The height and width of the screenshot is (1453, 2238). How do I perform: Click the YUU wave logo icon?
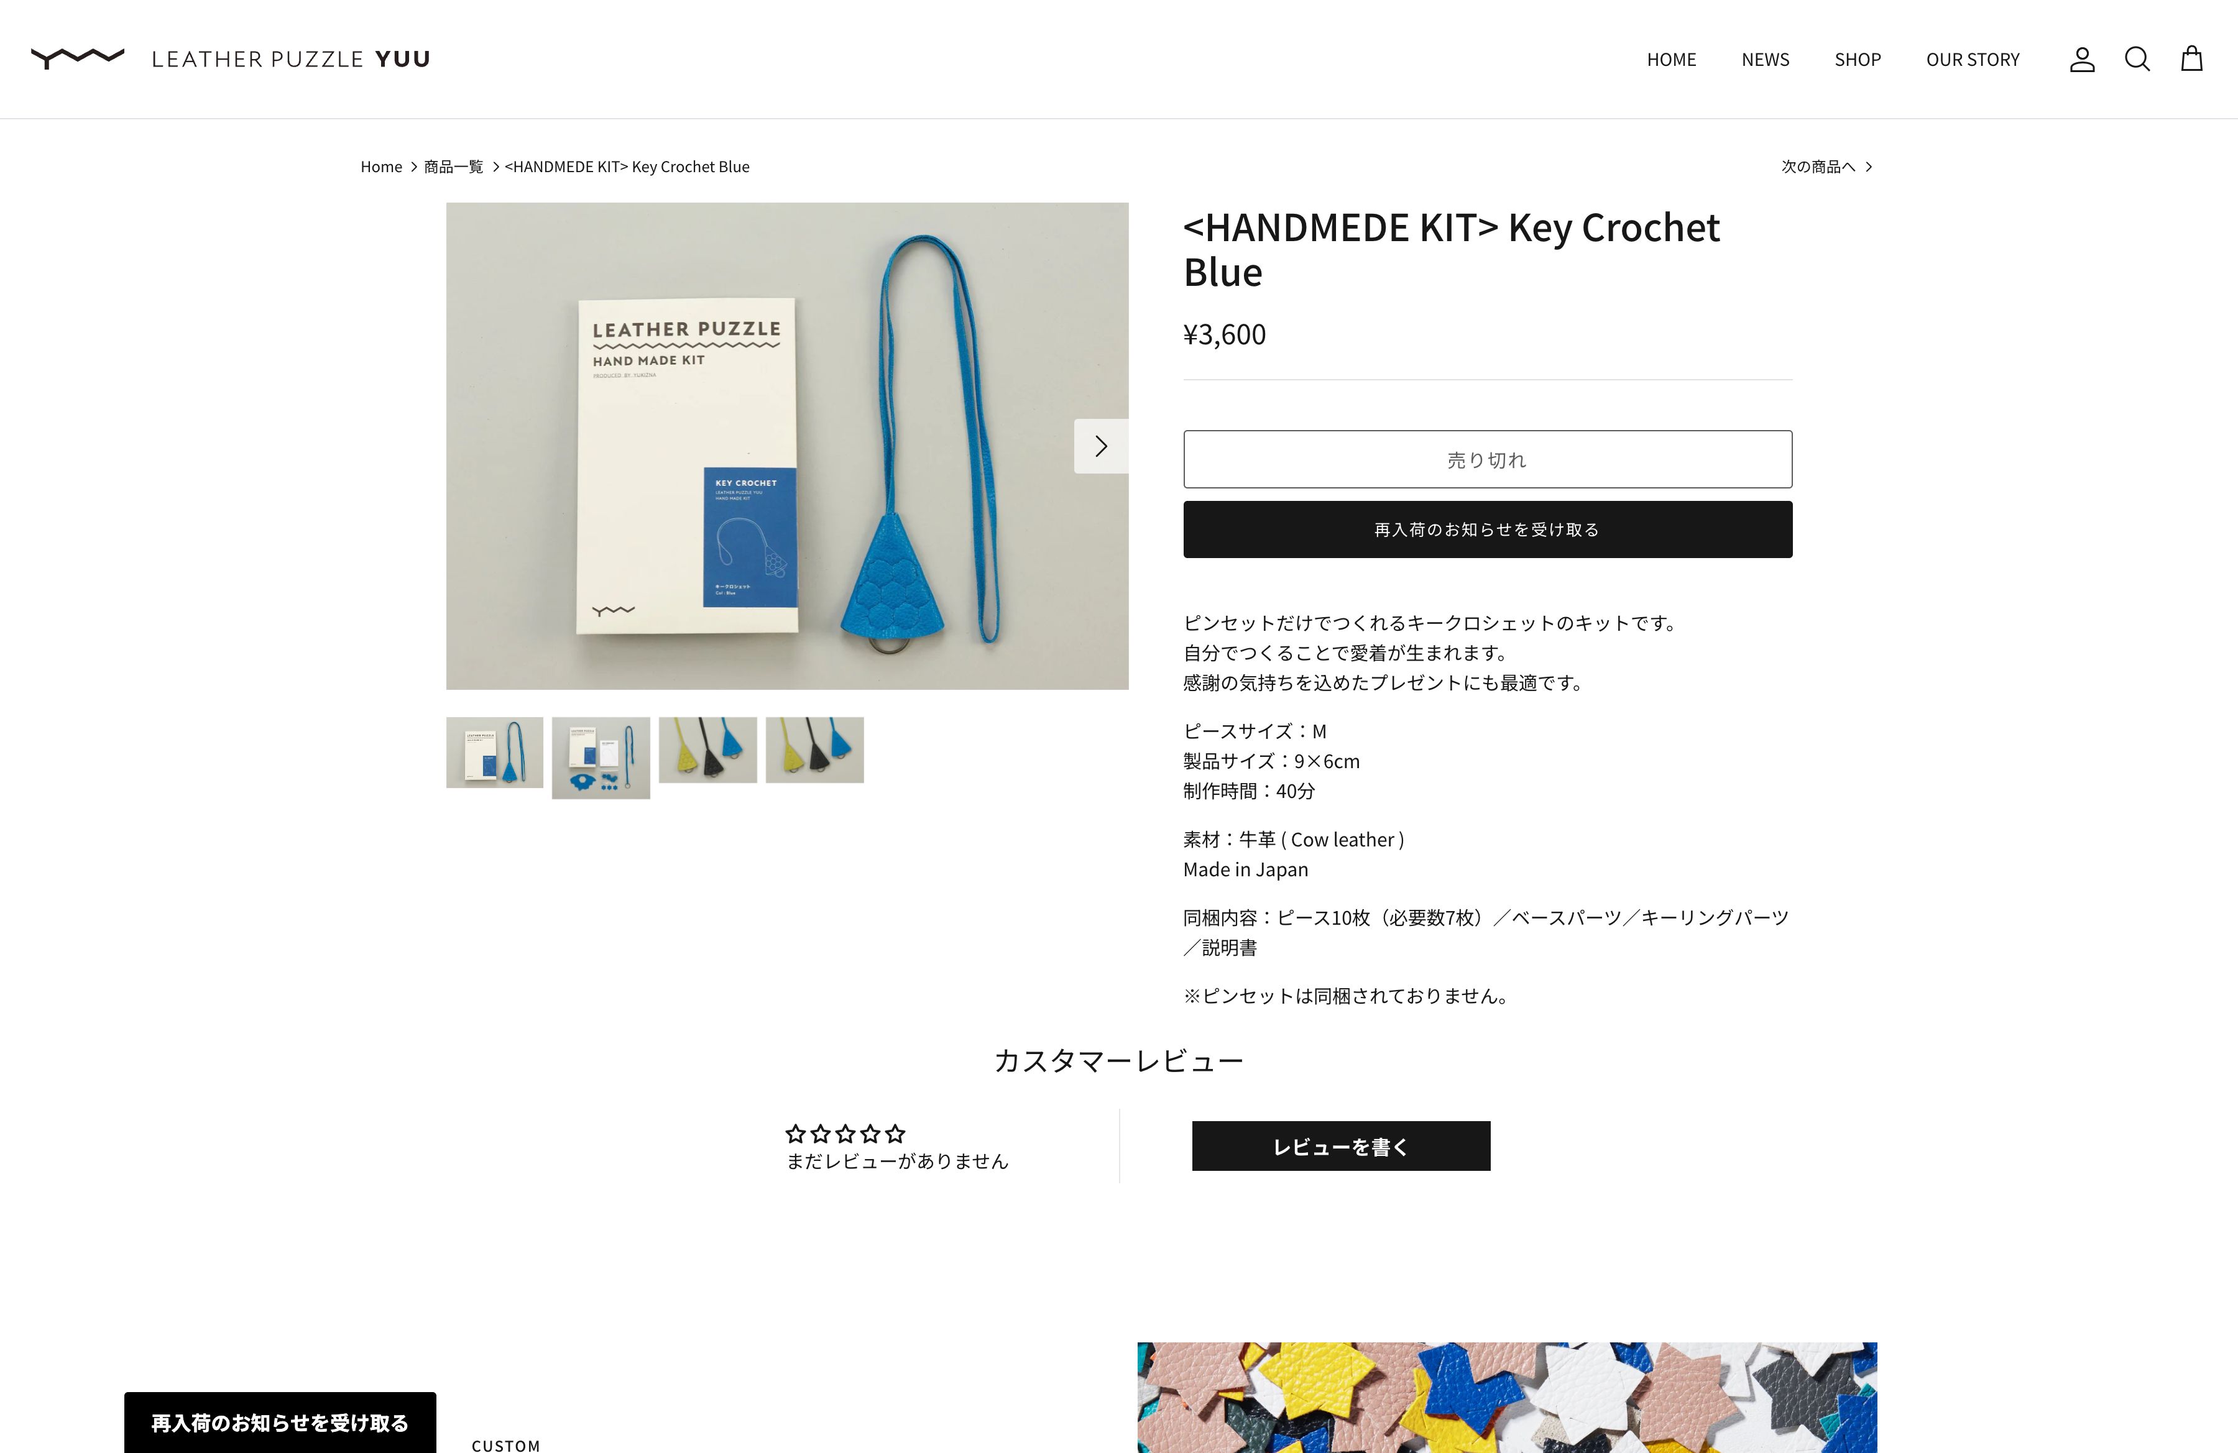[77, 58]
